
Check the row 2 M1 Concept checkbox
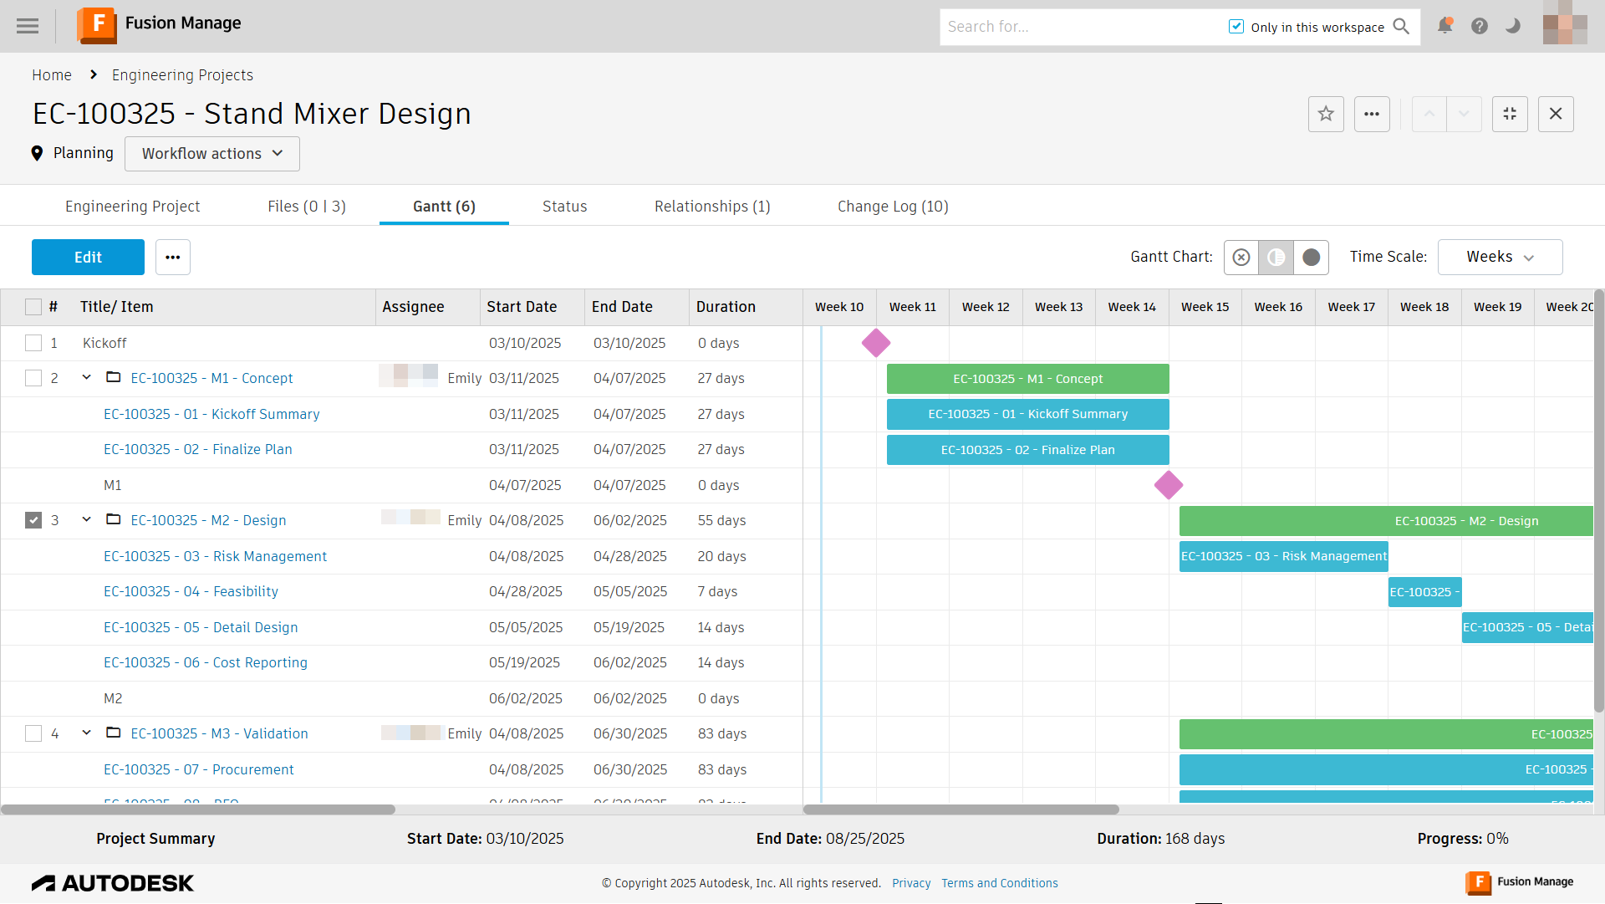[33, 378]
